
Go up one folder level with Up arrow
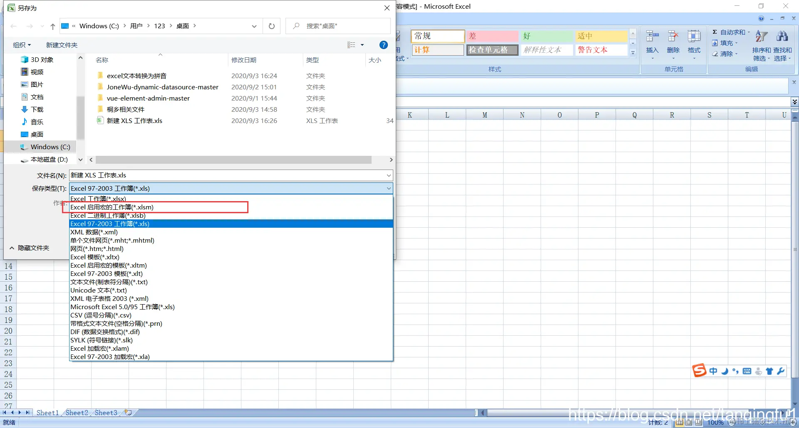pos(53,26)
